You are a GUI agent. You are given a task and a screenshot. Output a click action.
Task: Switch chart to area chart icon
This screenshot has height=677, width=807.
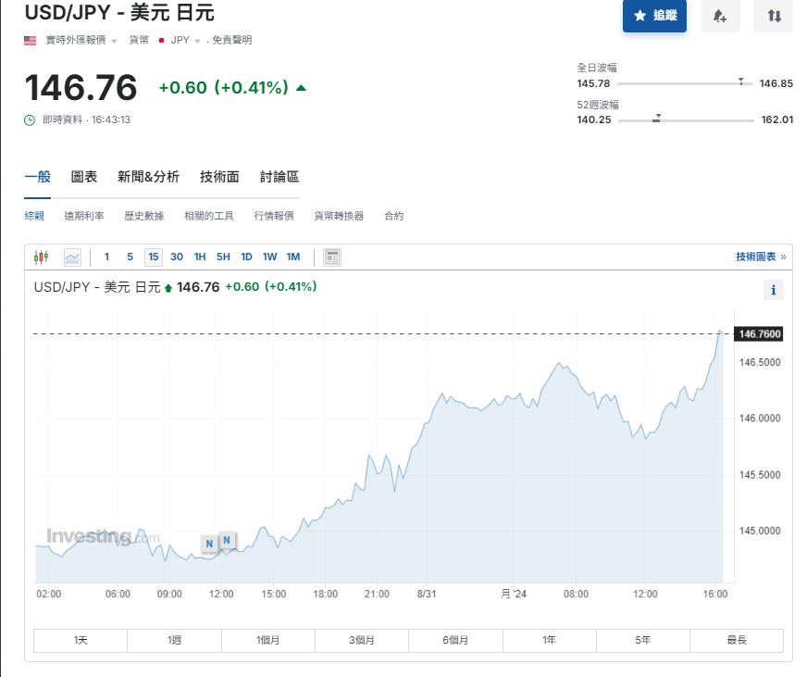coord(72,257)
